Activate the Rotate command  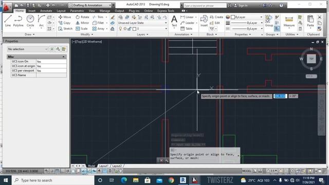pyautogui.click(x=82, y=17)
